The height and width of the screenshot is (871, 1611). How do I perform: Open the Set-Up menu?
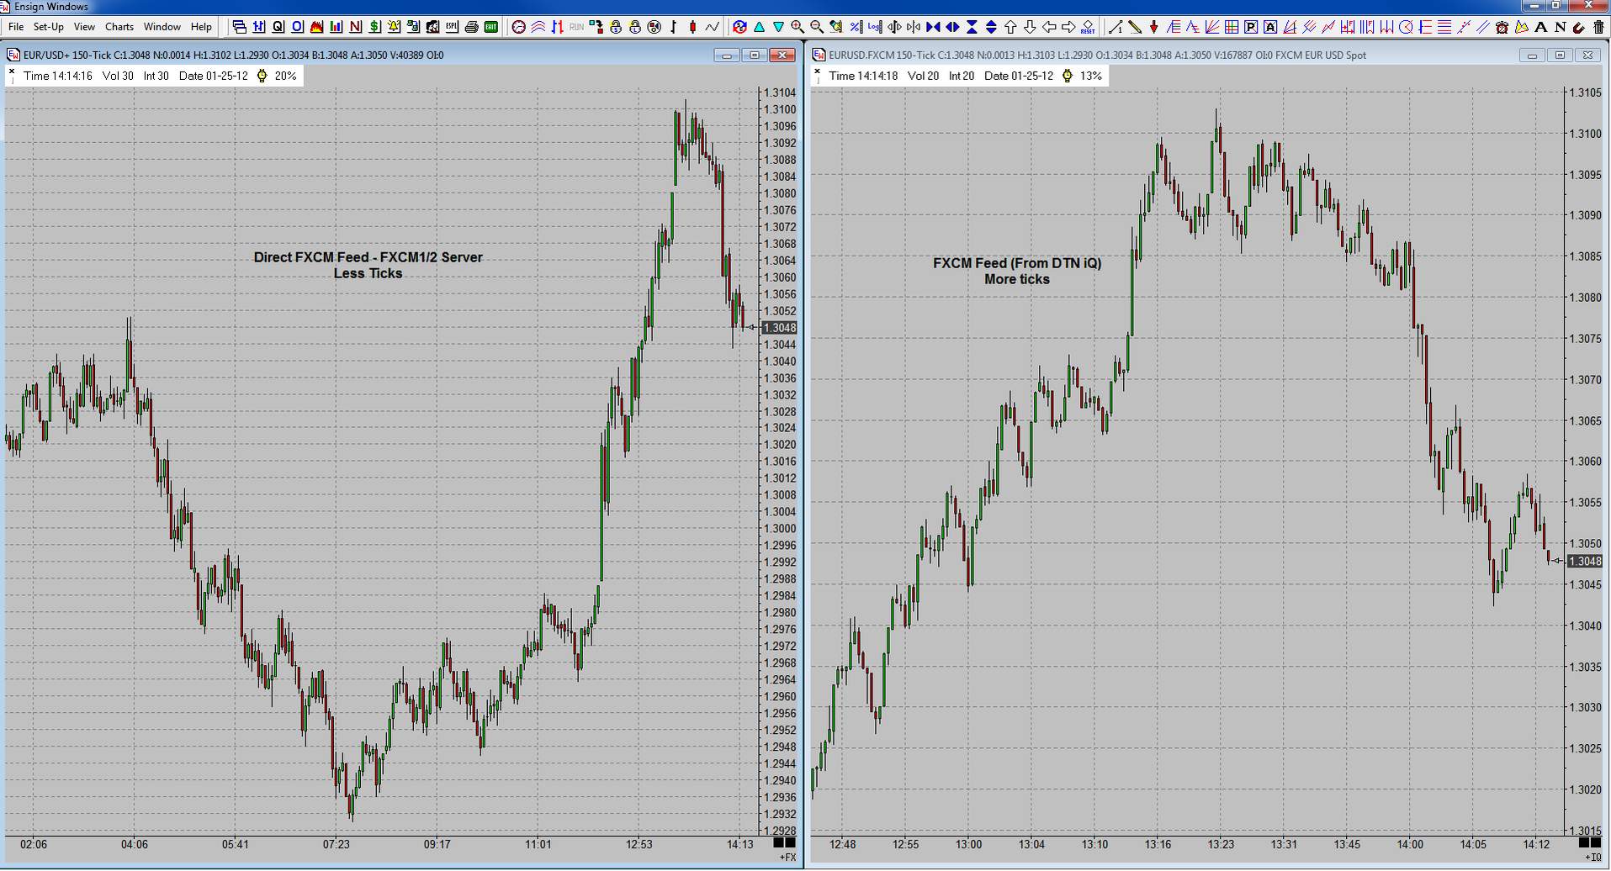point(48,27)
